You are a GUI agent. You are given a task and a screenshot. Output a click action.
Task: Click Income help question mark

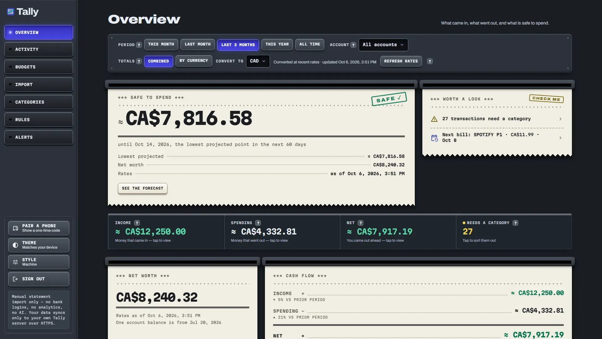(137, 223)
